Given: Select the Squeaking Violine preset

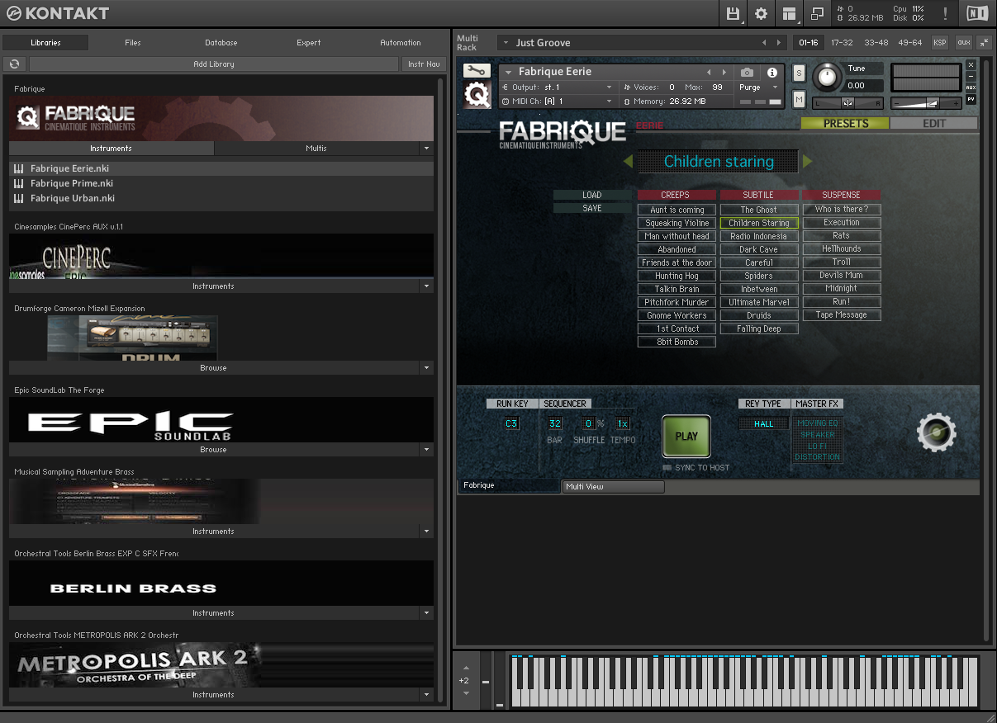Looking at the screenshot, I should pyautogui.click(x=677, y=223).
